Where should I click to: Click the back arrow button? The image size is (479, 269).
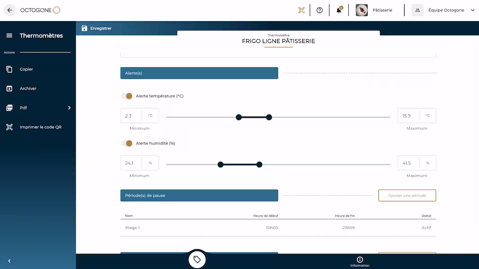coord(9,10)
